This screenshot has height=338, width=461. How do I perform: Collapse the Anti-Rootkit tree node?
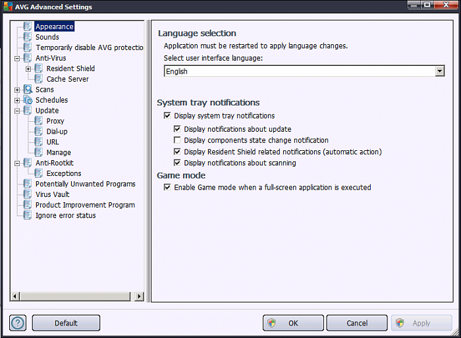17,163
